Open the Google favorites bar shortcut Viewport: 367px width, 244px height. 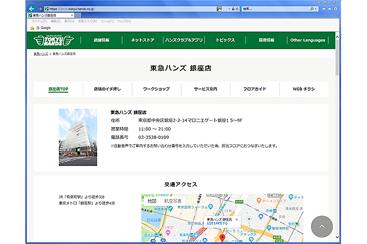[44, 28]
